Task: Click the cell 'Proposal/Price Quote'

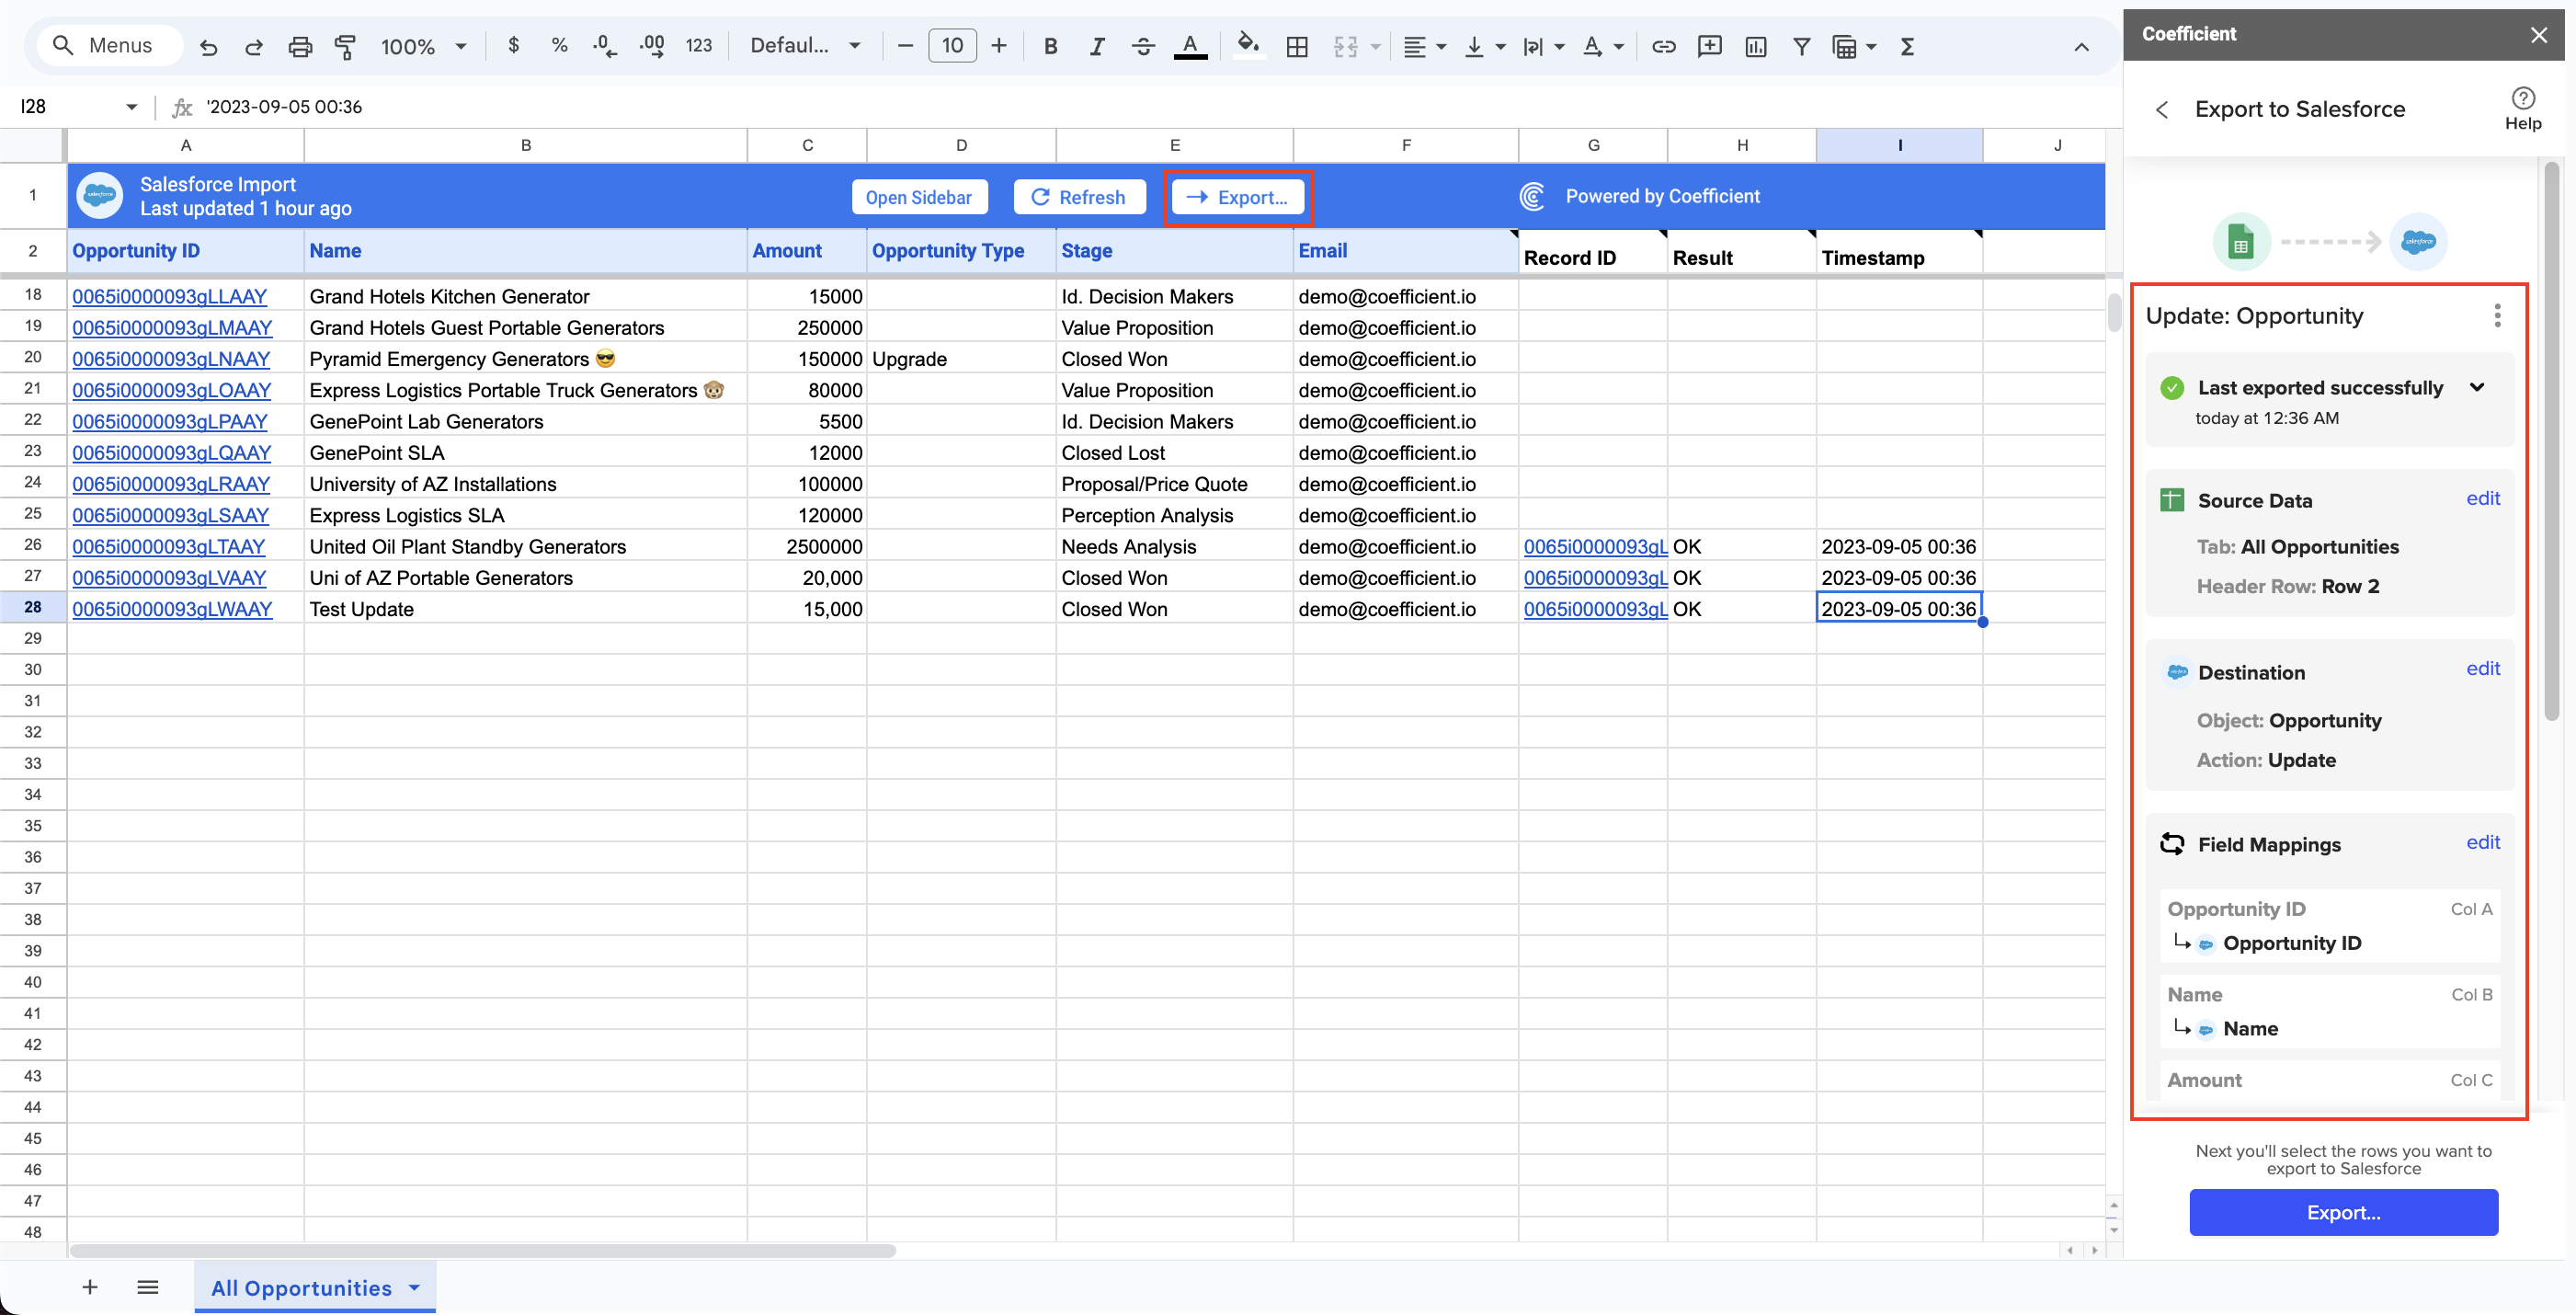Action: point(1174,484)
